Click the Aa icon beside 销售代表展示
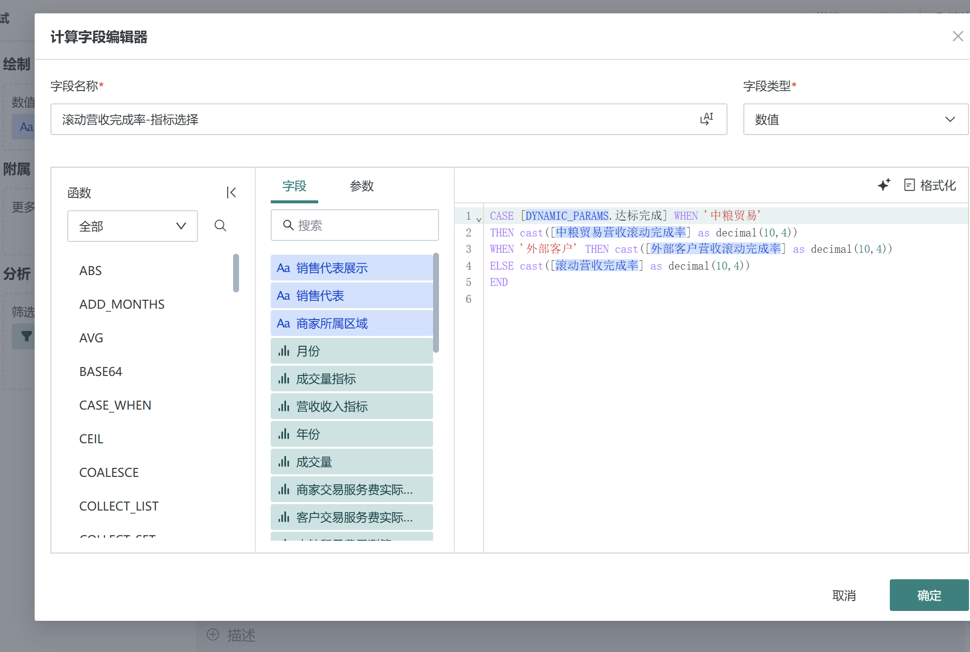970x652 pixels. pos(283,268)
